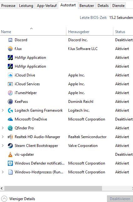Click the f.lux app icon
133x202 pixels.
(x=10, y=49)
